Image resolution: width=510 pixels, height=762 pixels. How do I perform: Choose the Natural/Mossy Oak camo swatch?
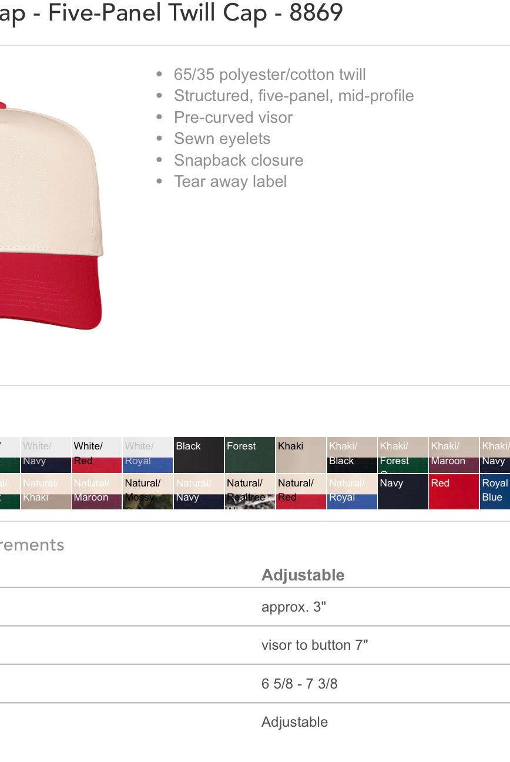click(x=147, y=491)
